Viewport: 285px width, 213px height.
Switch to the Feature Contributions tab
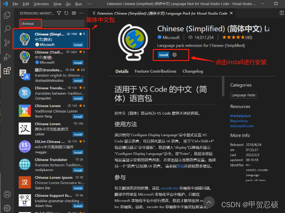pos(155,71)
